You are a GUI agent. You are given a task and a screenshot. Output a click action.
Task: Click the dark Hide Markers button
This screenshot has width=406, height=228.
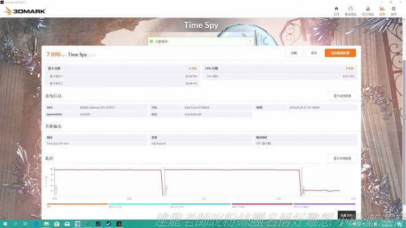pos(346,215)
